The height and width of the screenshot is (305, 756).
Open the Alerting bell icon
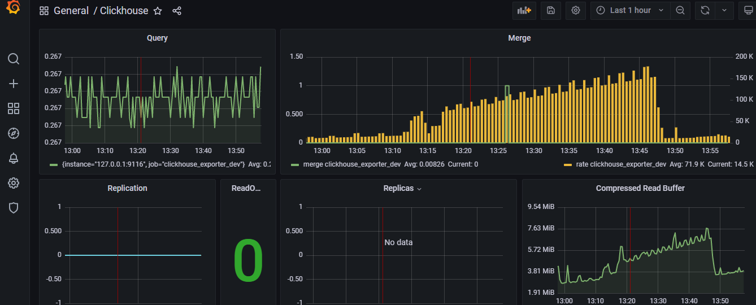click(x=14, y=158)
